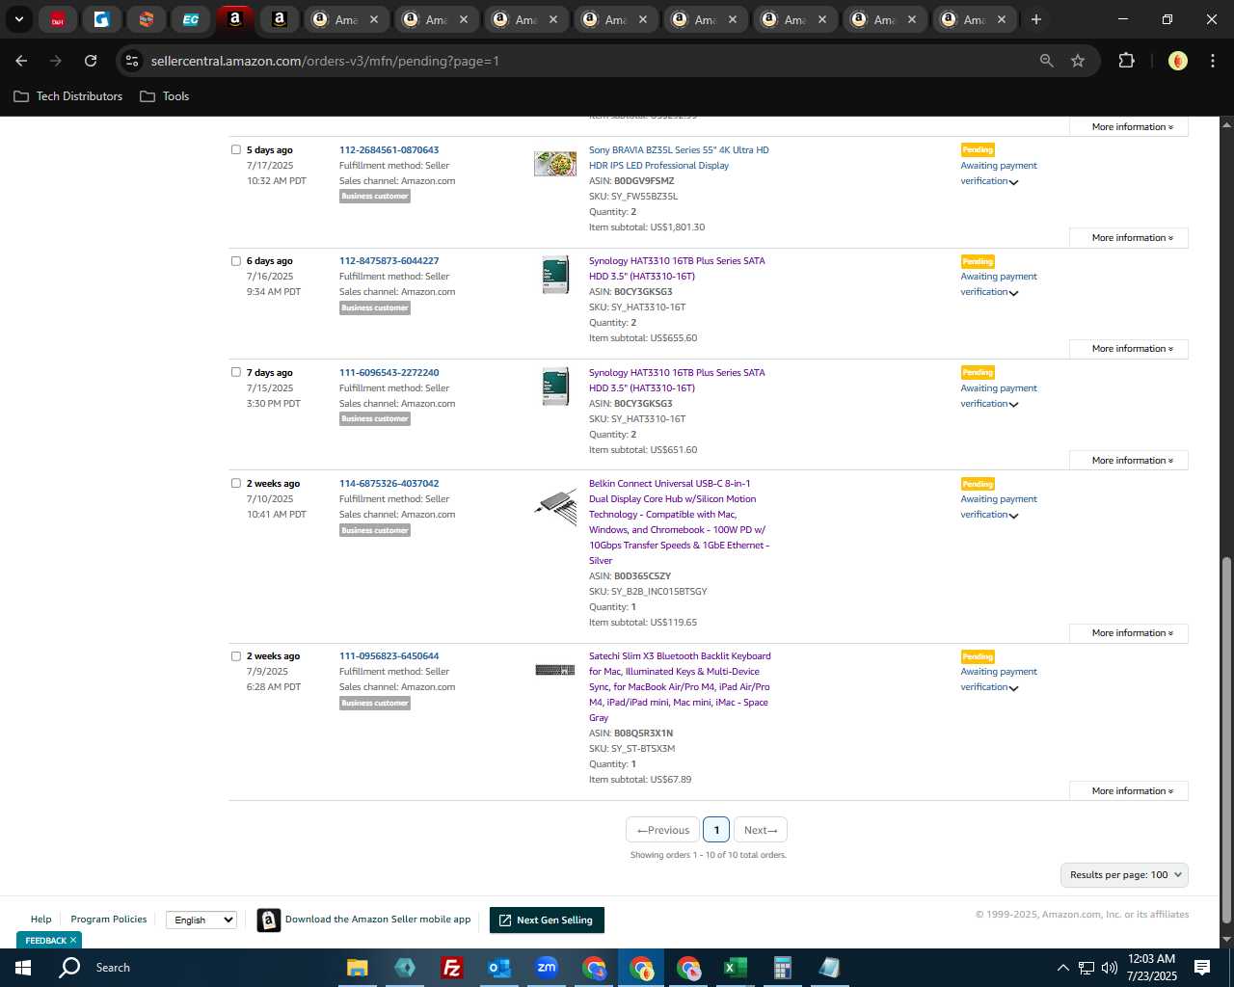The image size is (1234, 987).
Task: Open the Chrome three-dot menu
Action: tap(1212, 61)
